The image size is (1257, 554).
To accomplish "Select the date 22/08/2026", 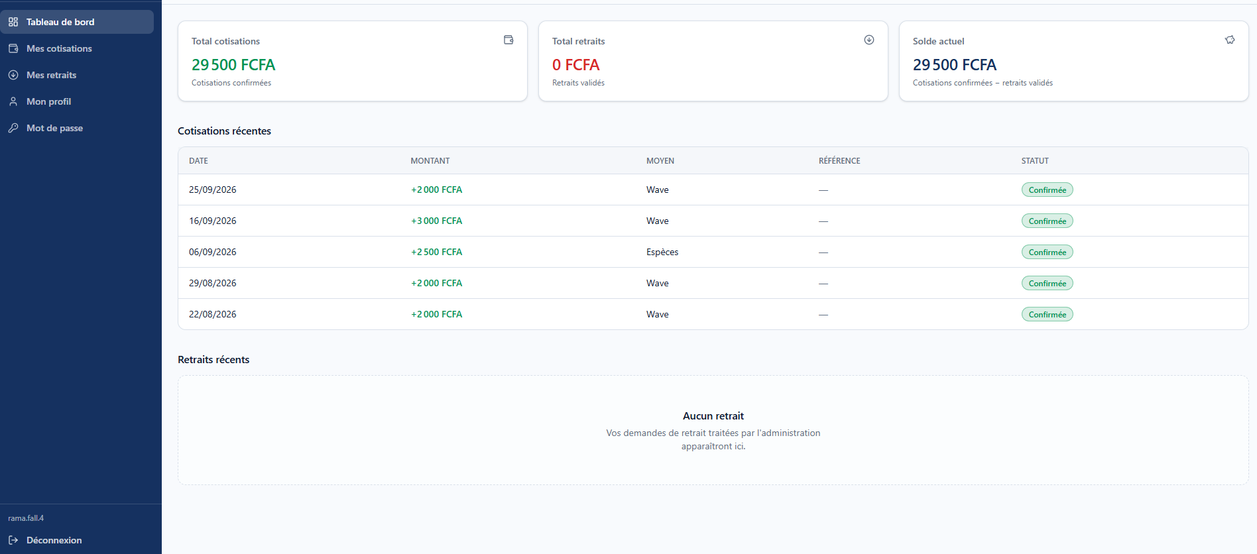I will 213,314.
